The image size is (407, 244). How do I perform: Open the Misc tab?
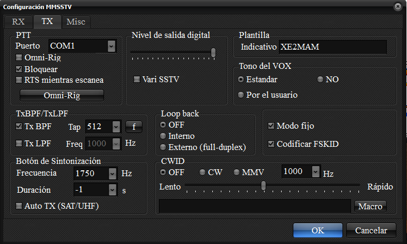(x=76, y=21)
